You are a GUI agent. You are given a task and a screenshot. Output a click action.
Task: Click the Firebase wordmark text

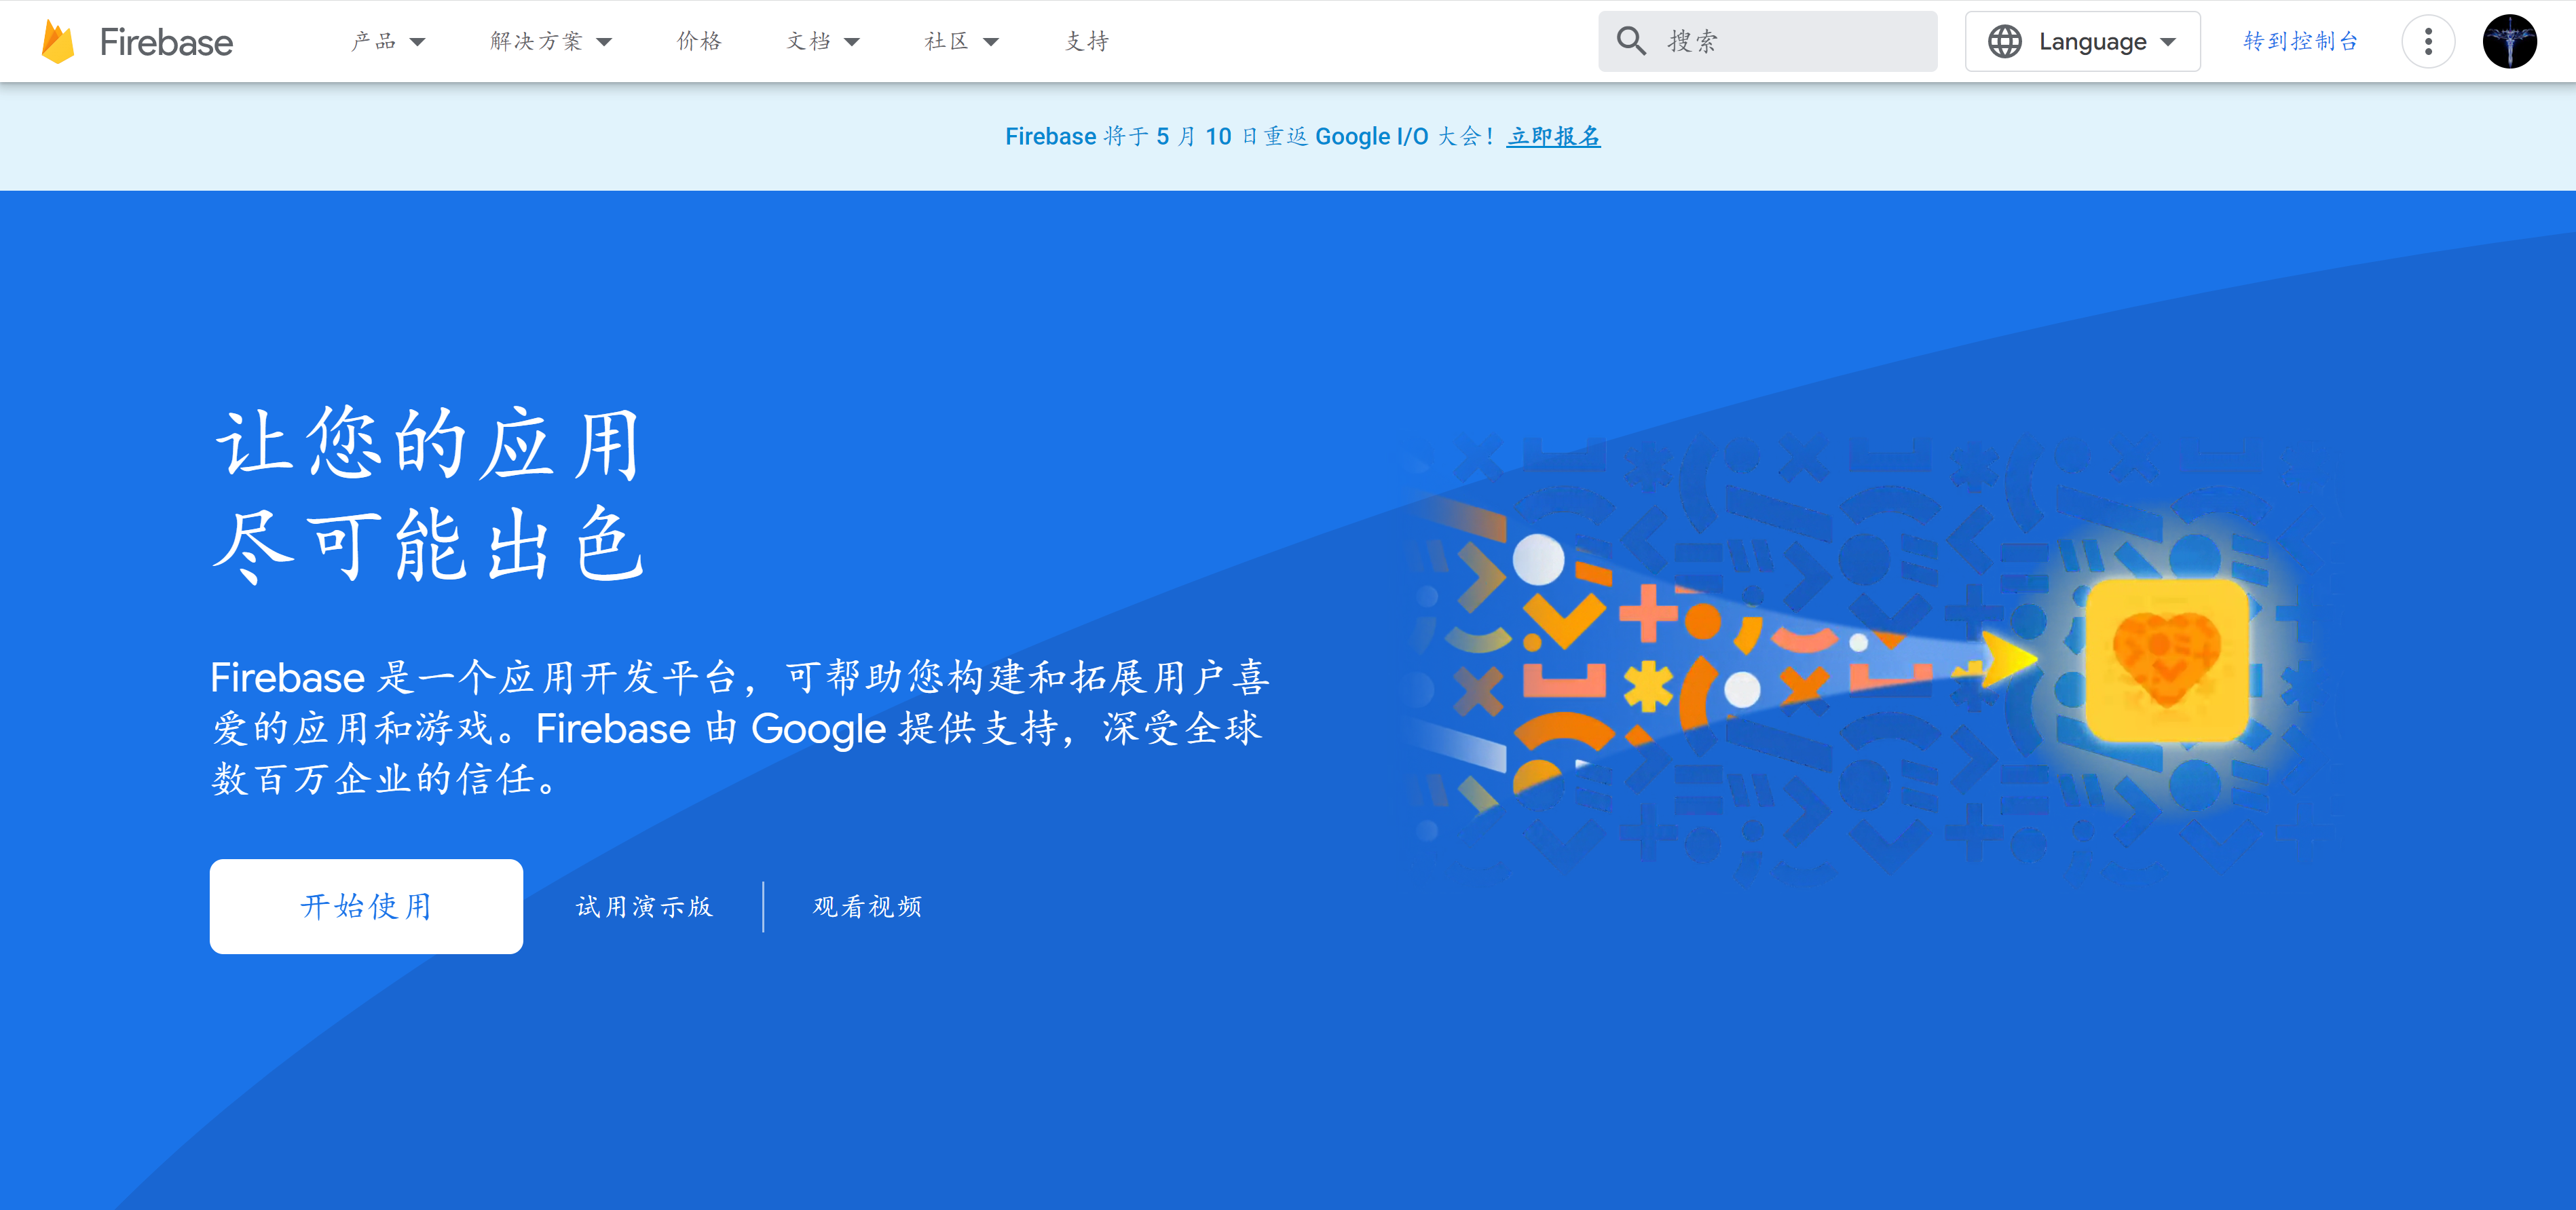coord(166,42)
